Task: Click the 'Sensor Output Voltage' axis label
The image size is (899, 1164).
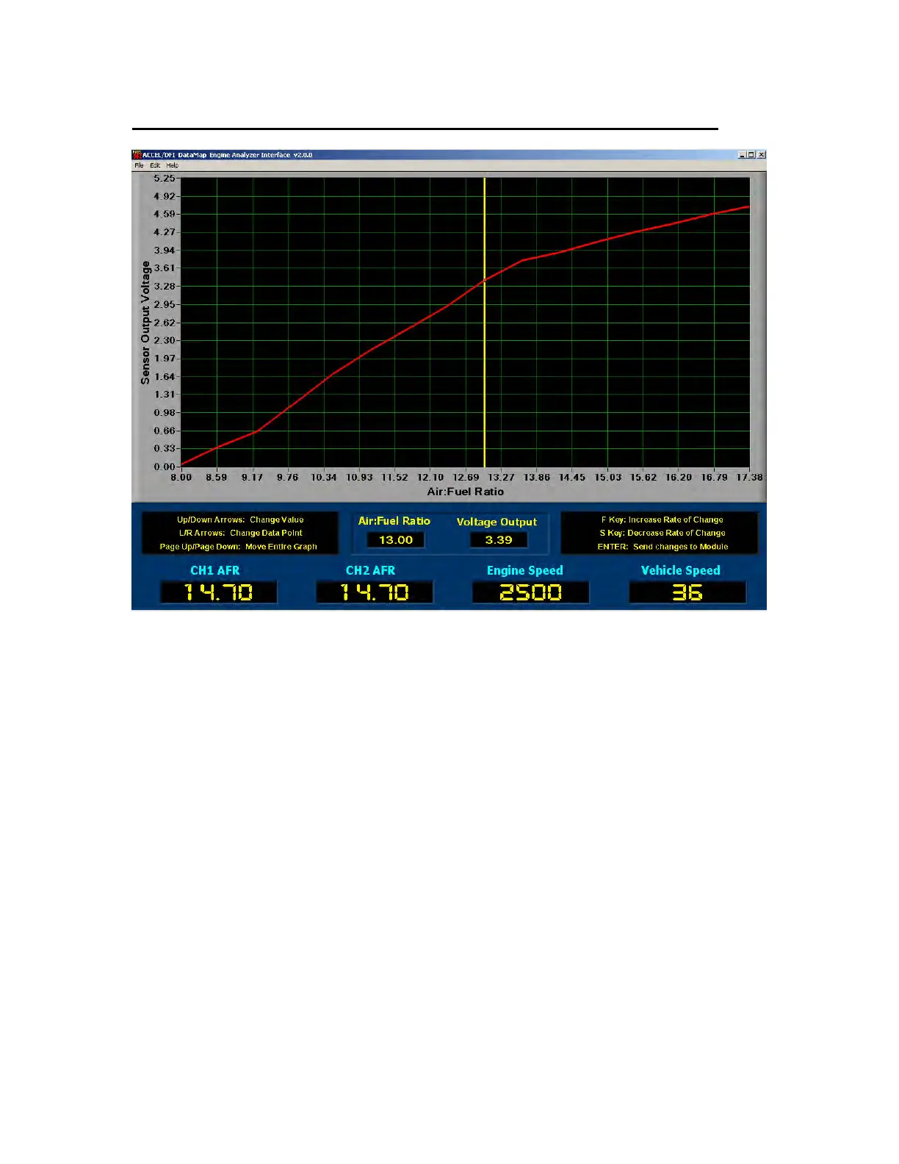Action: pos(145,323)
